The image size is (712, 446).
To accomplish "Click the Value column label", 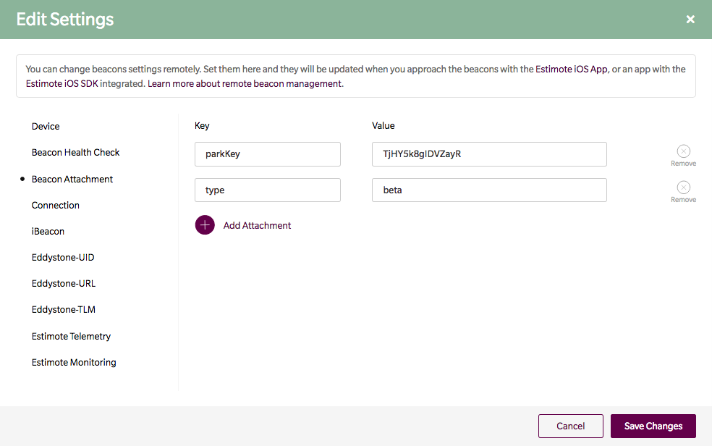I will pos(383,125).
